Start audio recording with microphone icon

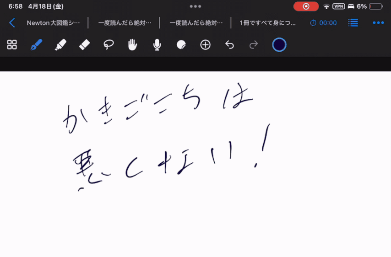(x=157, y=45)
